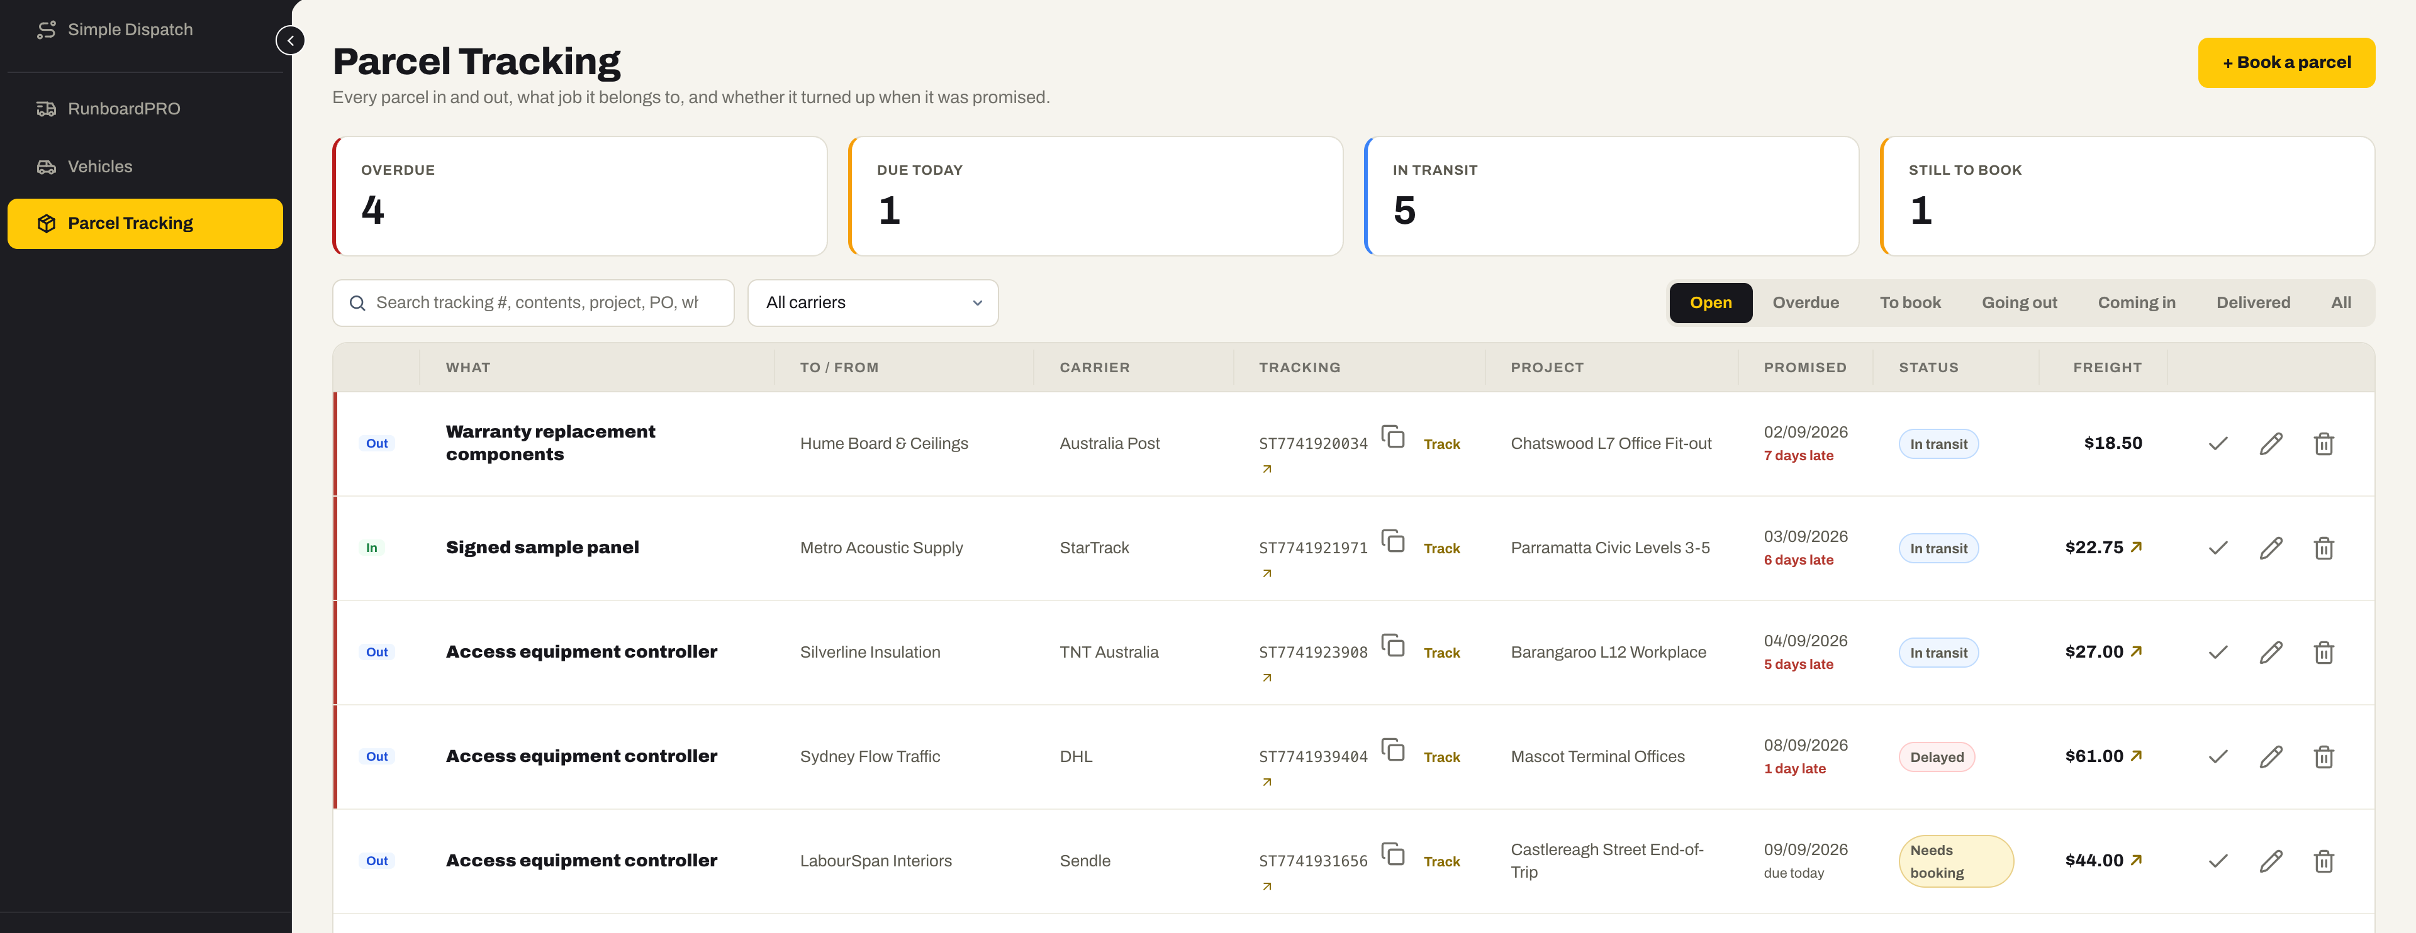This screenshot has width=2416, height=933.
Task: Edit the TNT Australia parcel row
Action: (2269, 653)
